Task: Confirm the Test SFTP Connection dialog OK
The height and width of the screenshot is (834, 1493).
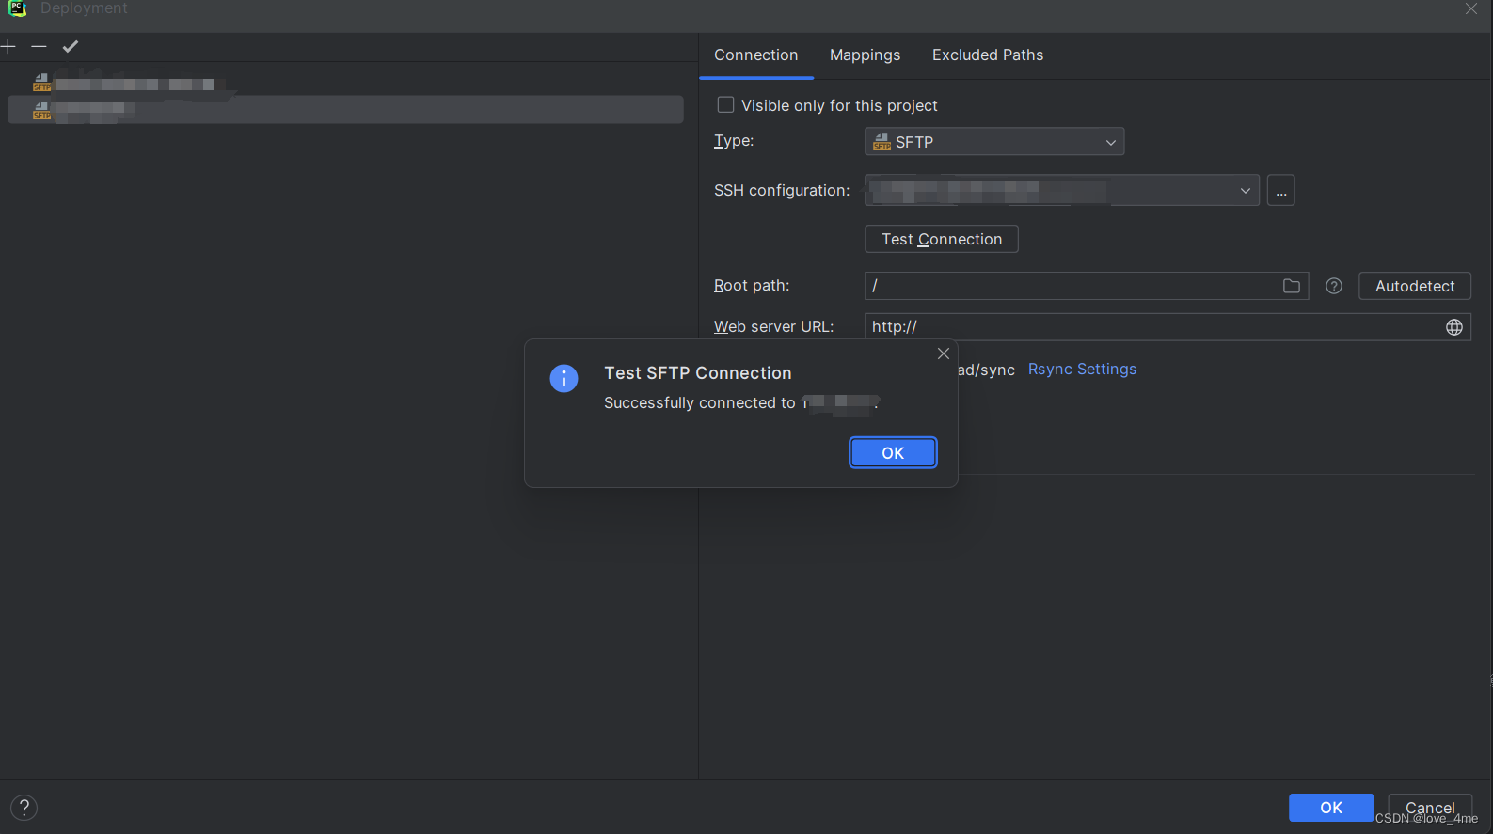Action: tap(893, 453)
